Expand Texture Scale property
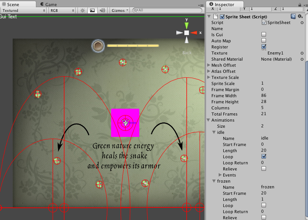 click(209, 77)
